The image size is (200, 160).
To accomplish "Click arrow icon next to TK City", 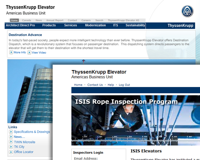I will 11,147.
